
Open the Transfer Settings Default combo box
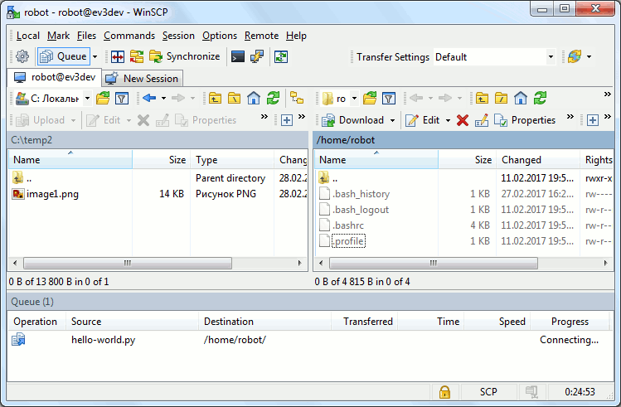[495, 57]
